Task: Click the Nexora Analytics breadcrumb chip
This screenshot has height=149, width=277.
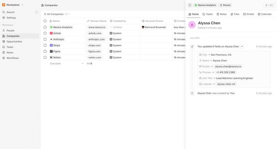Action: [x=205, y=5]
